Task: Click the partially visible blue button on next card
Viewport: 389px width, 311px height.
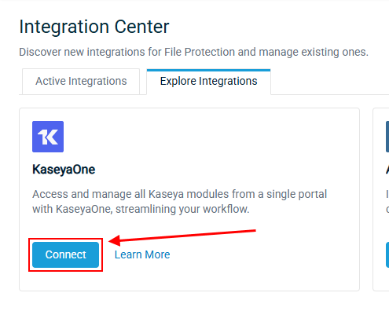Action: pos(387,254)
